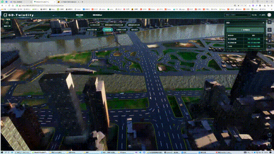
Task: Open a new browser tab with plus
Action: pyautogui.click(x=82, y=2)
